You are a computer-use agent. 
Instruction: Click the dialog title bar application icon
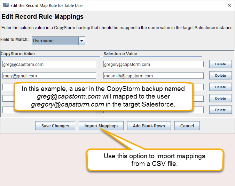[x=6, y=5]
